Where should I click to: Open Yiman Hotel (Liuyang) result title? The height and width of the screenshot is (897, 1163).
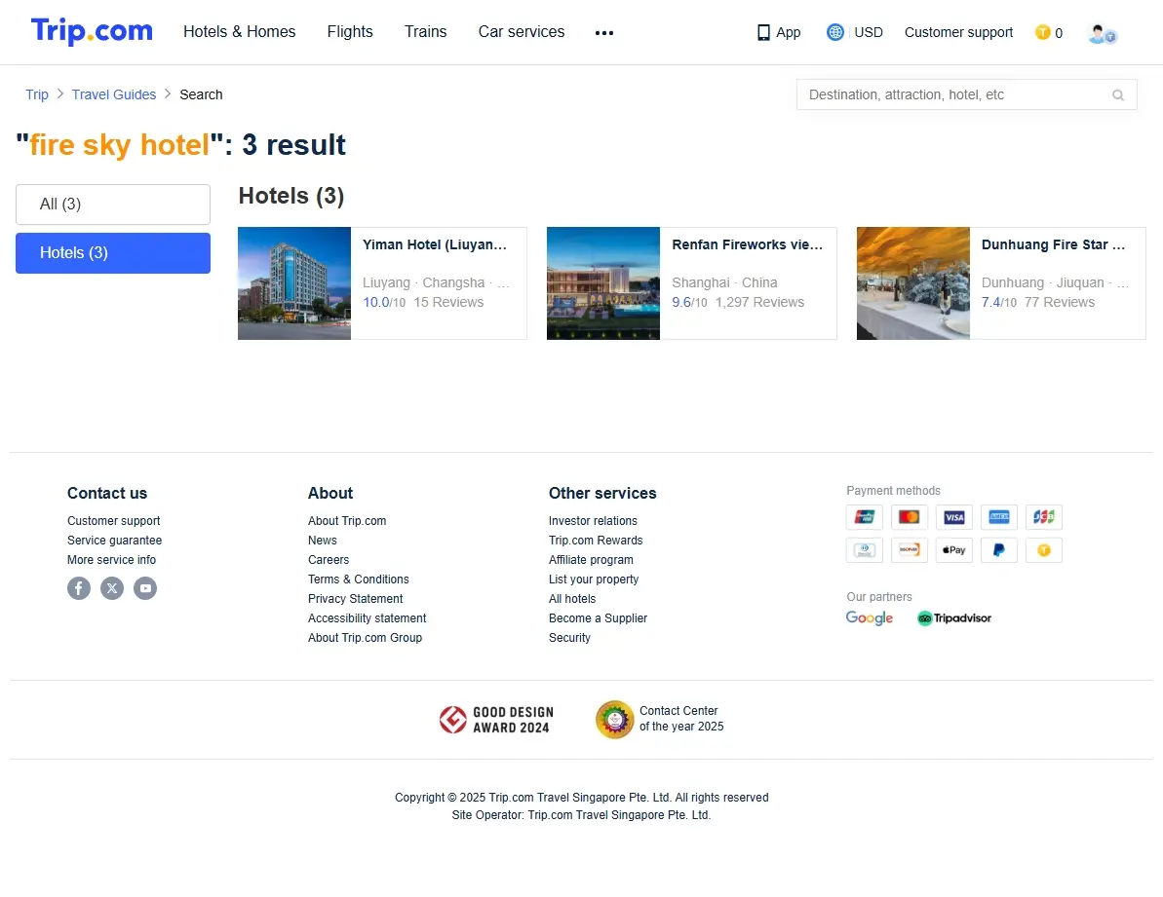[x=435, y=244]
